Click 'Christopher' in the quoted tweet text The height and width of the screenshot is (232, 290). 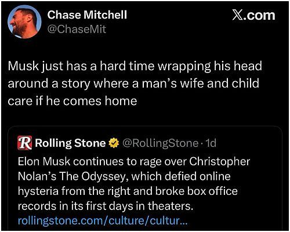click(219, 162)
